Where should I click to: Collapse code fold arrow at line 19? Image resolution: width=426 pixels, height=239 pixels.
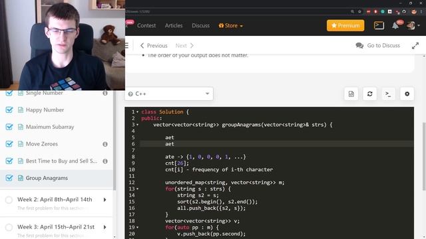[138, 227]
